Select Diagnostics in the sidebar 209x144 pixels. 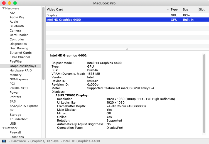pos(18,44)
